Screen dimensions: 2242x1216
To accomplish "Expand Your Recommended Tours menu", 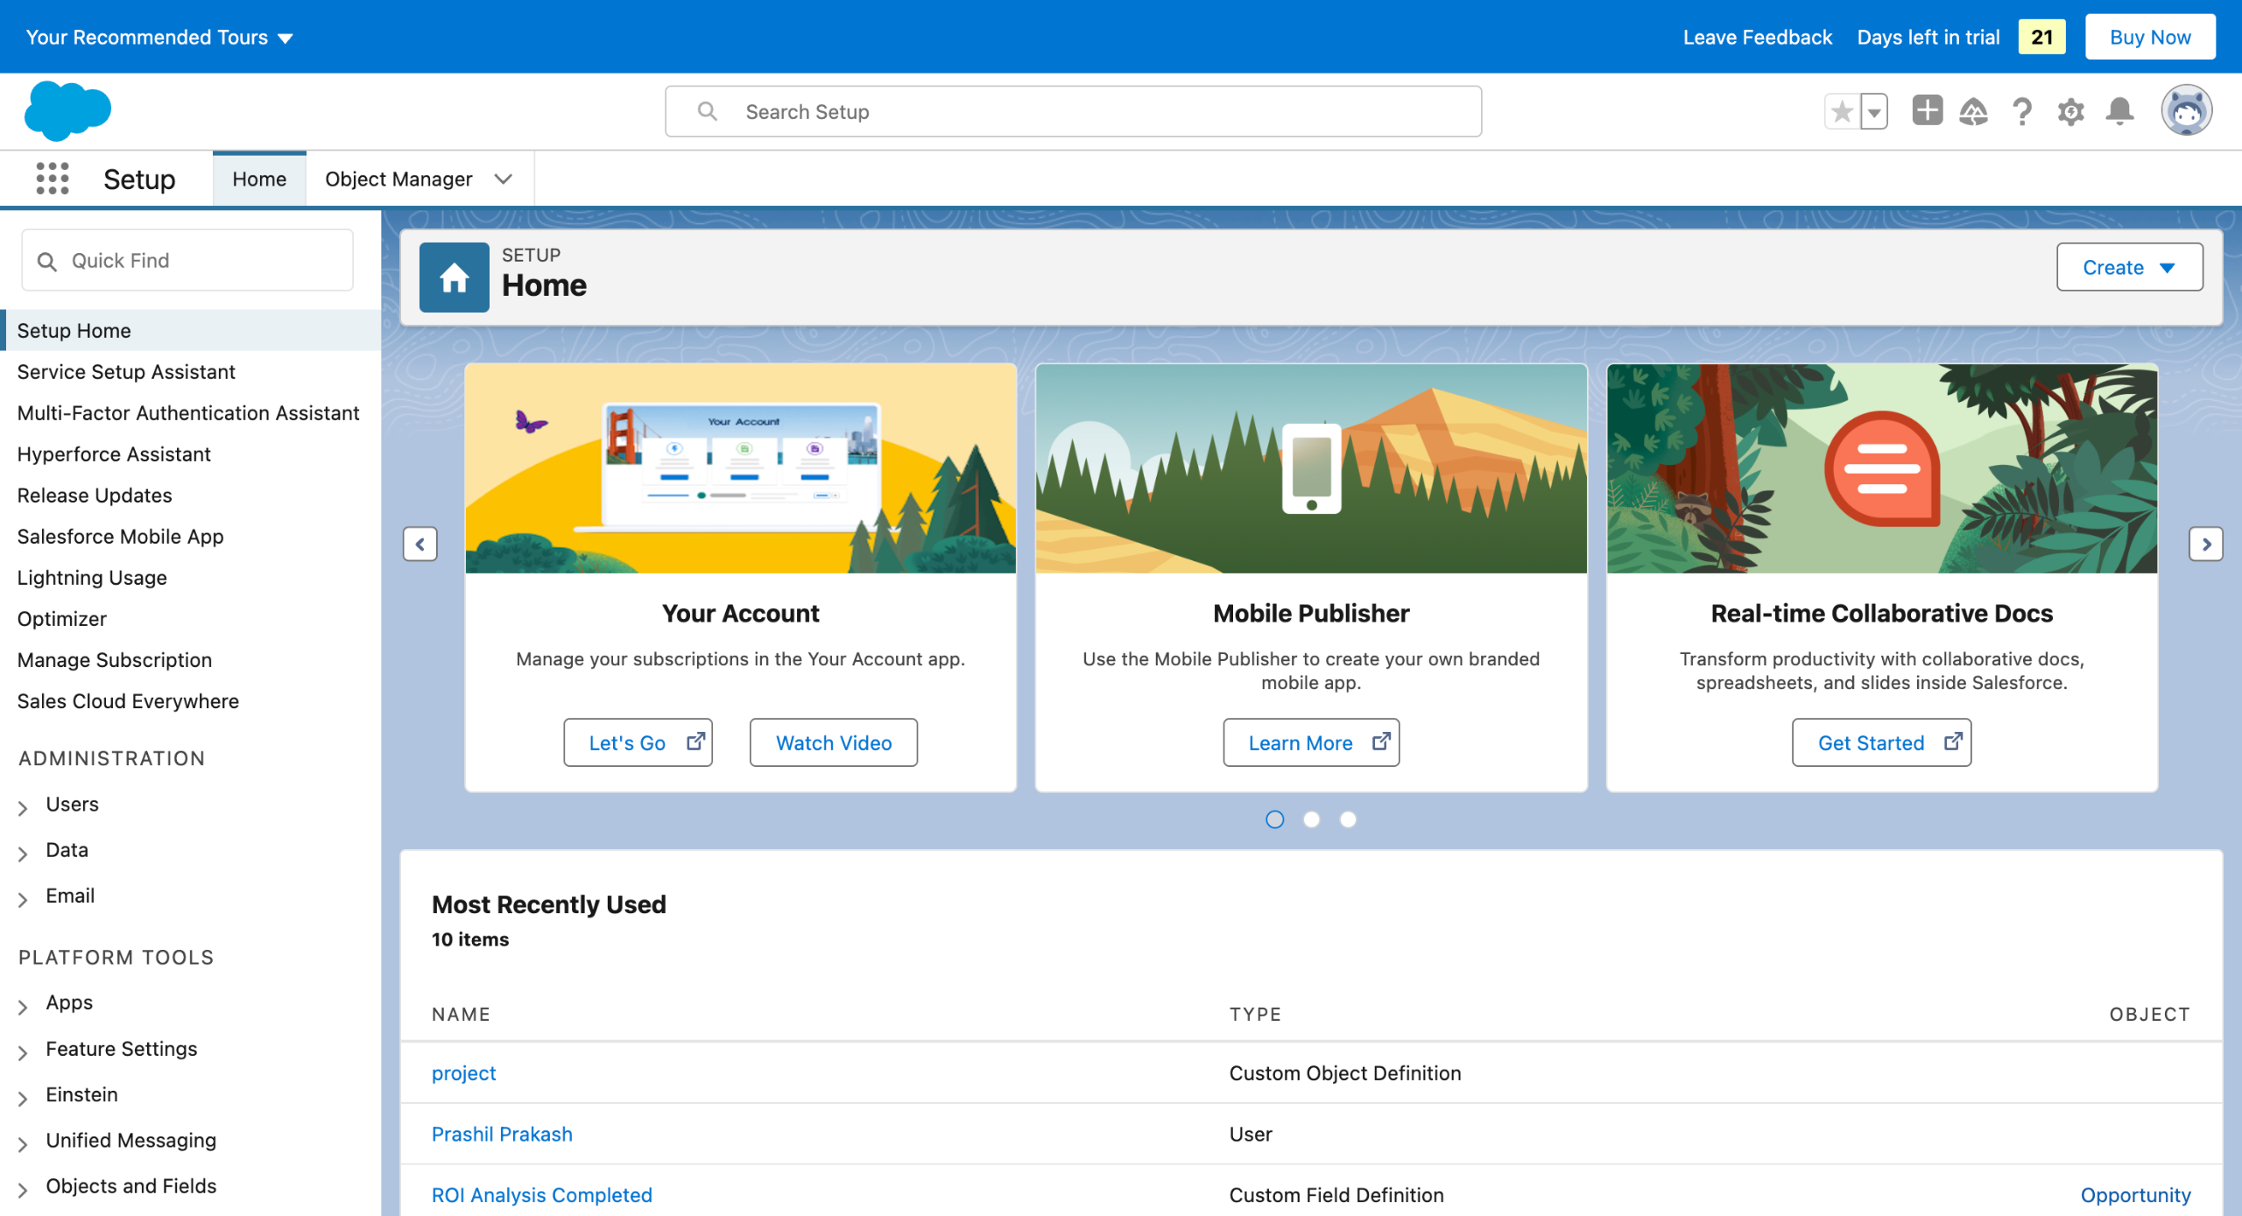I will coord(159,37).
